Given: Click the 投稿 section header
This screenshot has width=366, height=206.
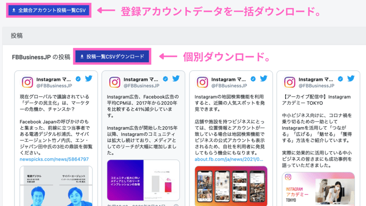Looking at the screenshot, I should [x=16, y=36].
